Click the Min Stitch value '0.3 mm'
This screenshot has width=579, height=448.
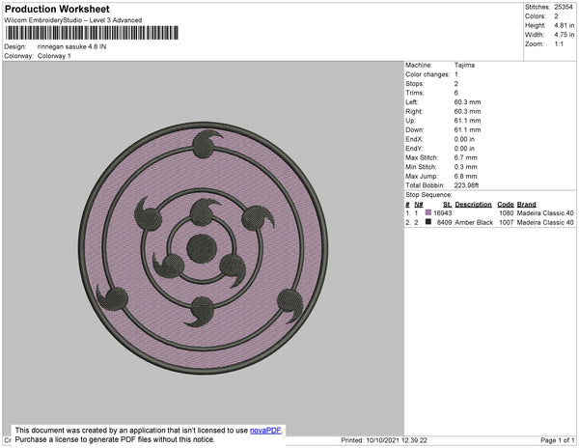[466, 167]
